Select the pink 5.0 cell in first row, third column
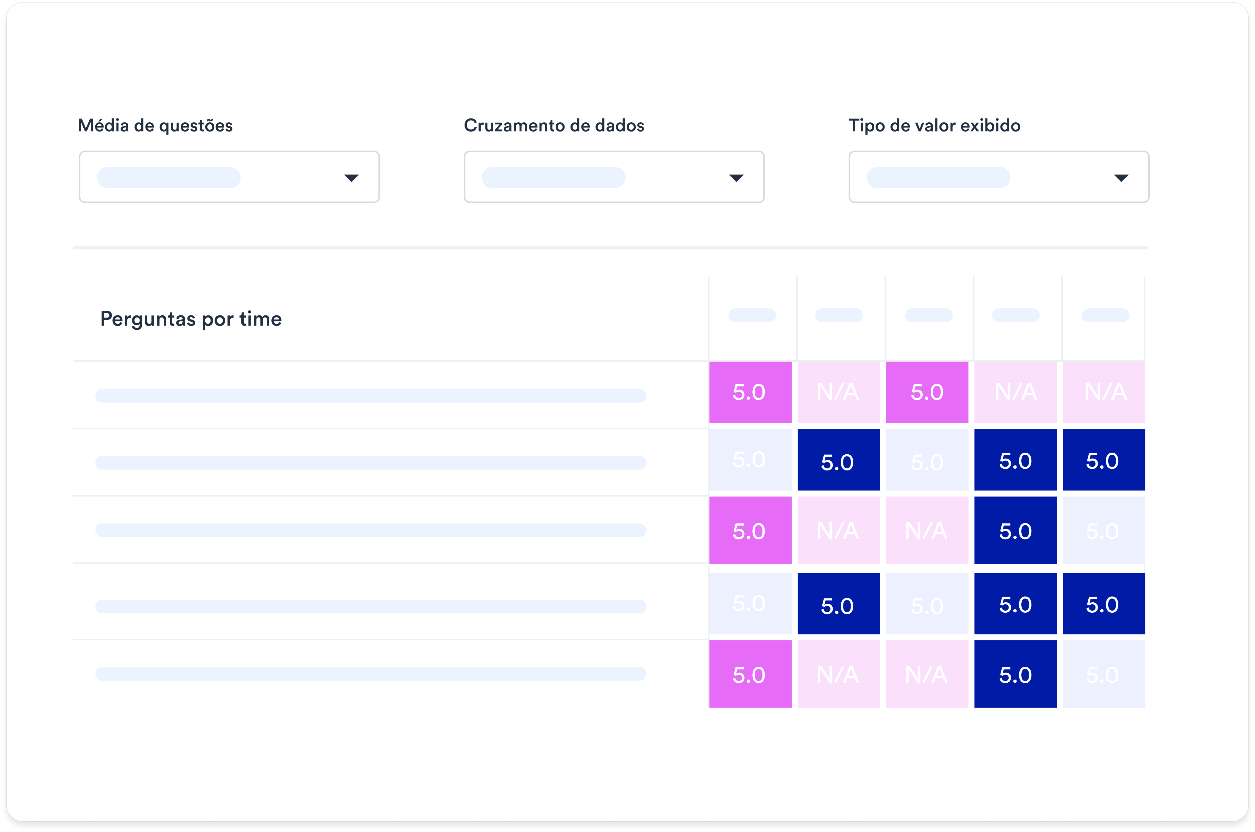Viewport: 1255px width, 832px height. 927,393
